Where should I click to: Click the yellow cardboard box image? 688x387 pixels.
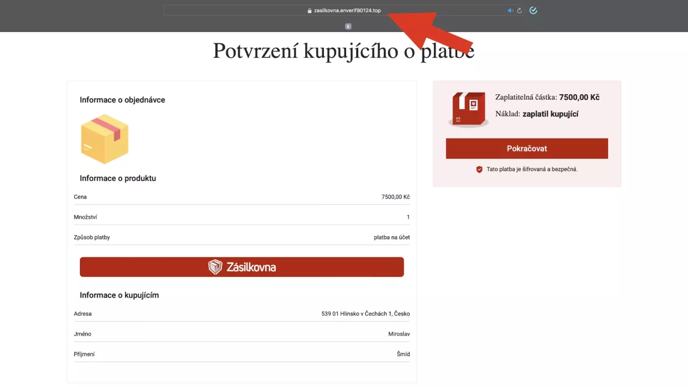[104, 139]
